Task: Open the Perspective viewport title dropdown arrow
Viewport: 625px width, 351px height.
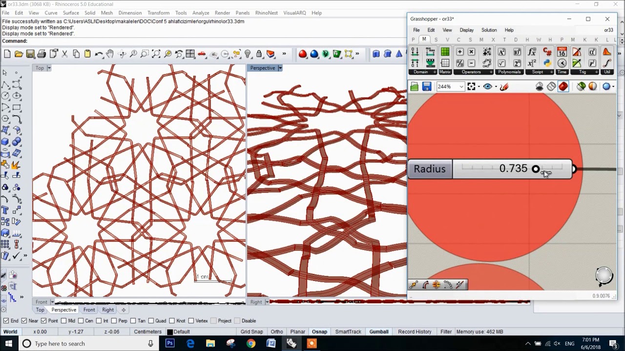Action: tap(280, 68)
